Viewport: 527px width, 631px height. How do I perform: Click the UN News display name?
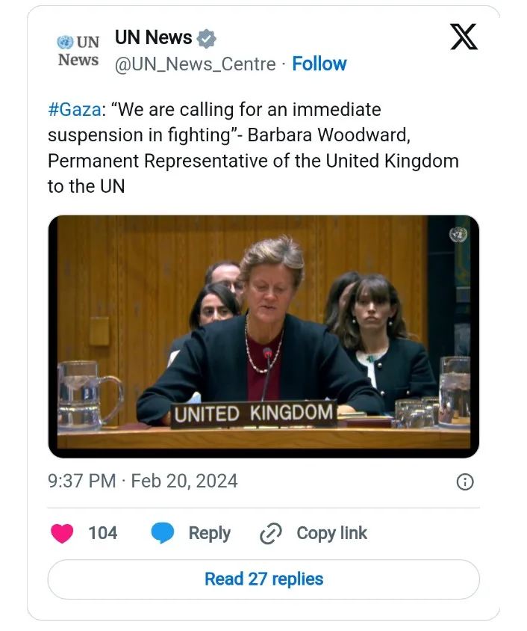coord(154,37)
